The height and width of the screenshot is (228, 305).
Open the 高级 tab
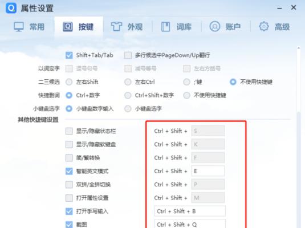pyautogui.click(x=275, y=27)
